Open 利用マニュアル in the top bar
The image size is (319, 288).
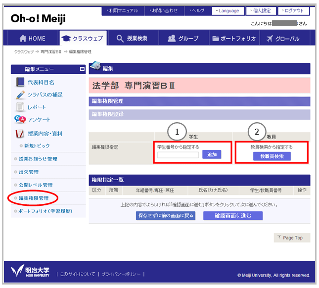pyautogui.click(x=123, y=10)
